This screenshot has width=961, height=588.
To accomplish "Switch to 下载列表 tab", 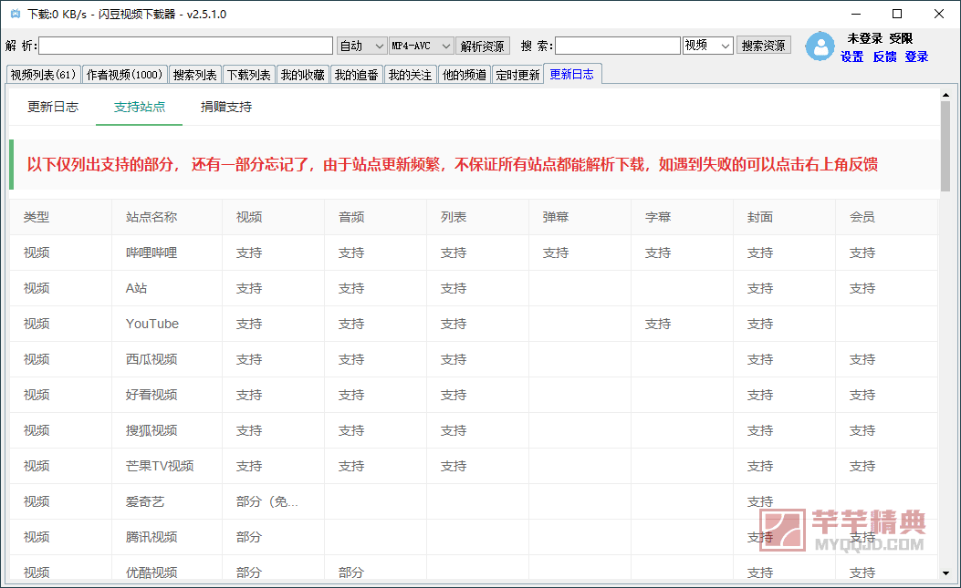I will point(249,75).
